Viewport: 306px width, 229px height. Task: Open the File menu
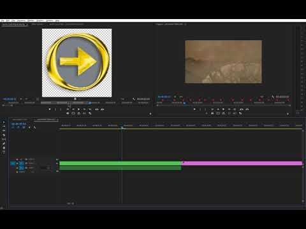click(3, 21)
